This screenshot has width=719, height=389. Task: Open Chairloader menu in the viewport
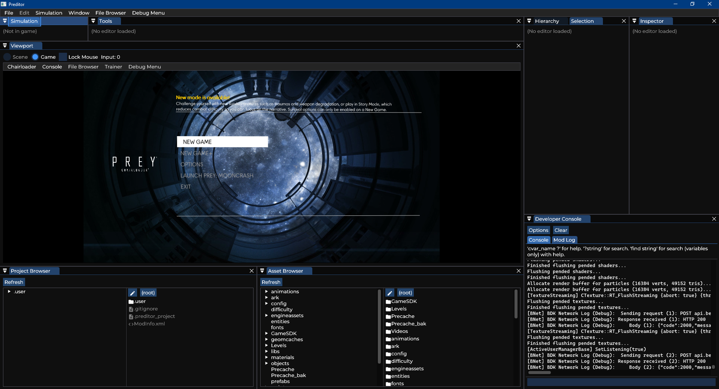(x=22, y=67)
